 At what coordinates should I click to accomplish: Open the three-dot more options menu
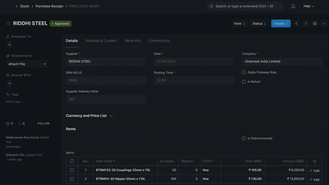(324, 24)
